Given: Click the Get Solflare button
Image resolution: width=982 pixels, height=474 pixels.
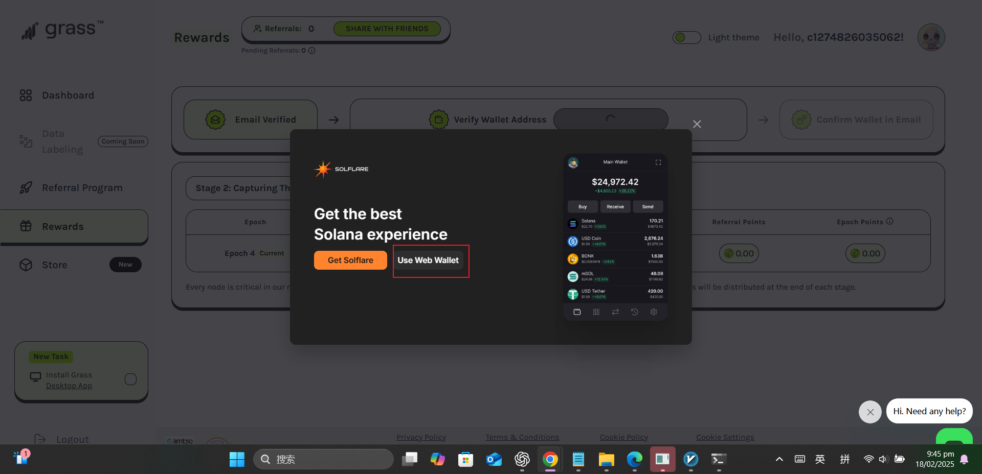Looking at the screenshot, I should [x=350, y=260].
